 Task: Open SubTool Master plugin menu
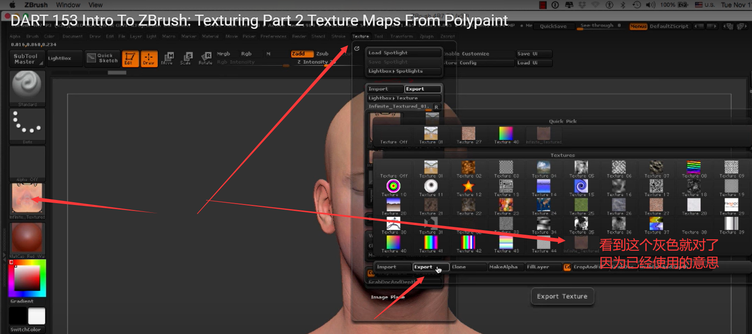(x=27, y=59)
